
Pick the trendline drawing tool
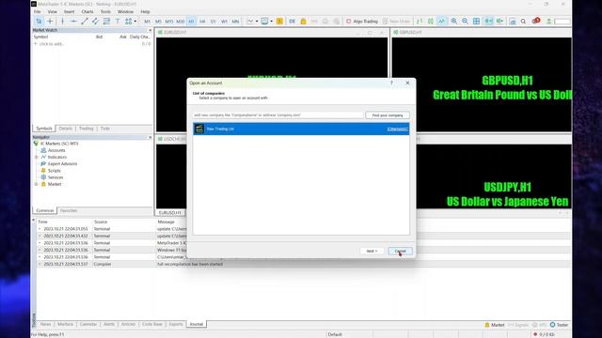[x=85, y=22]
